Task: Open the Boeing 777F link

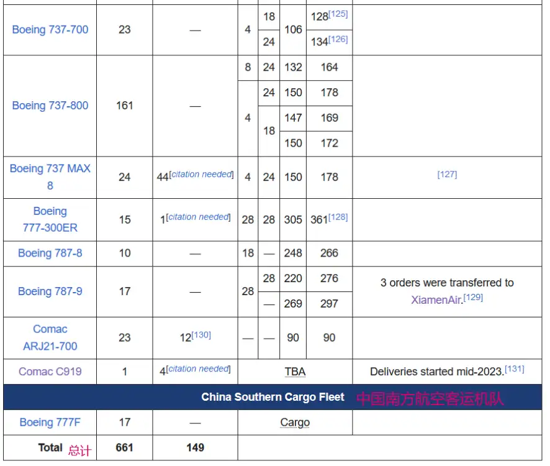Action: [x=50, y=423]
